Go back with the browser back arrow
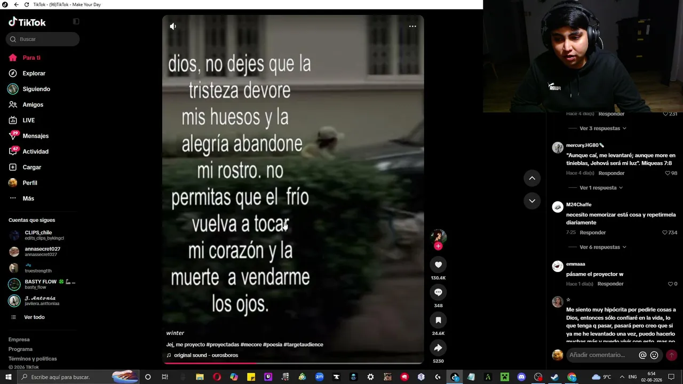 click(16, 5)
